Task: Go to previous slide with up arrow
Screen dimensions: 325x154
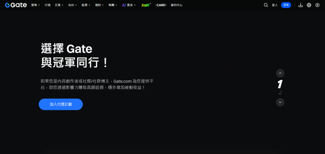Action: pyautogui.click(x=280, y=73)
